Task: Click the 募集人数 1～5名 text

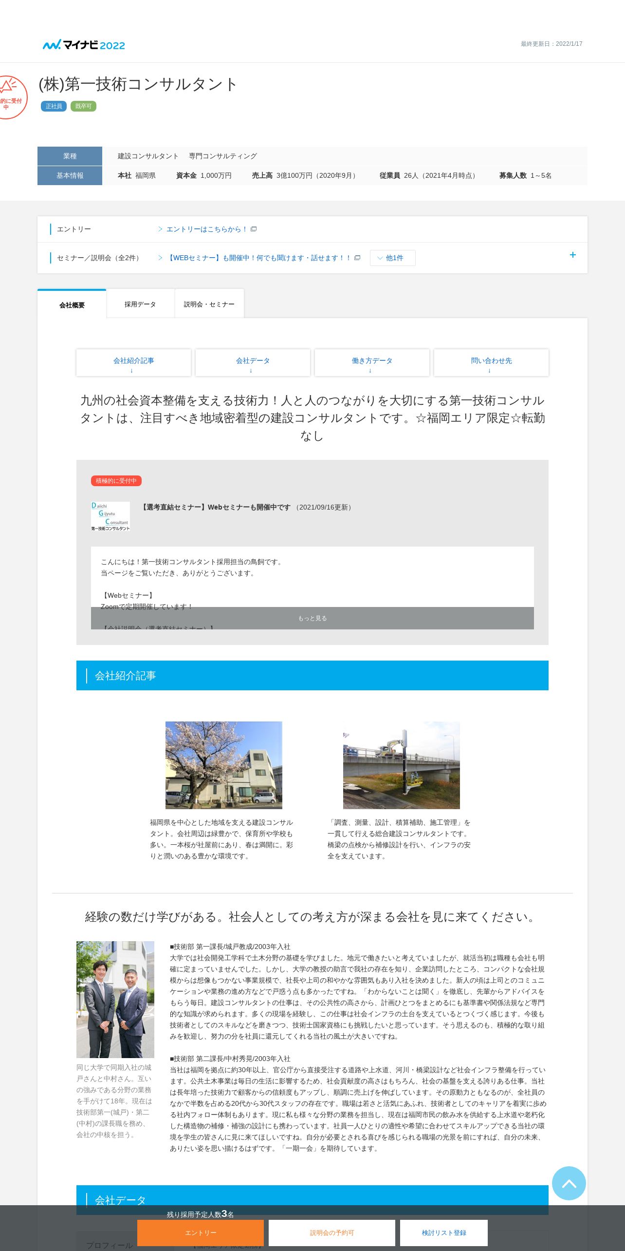Action: tap(525, 175)
